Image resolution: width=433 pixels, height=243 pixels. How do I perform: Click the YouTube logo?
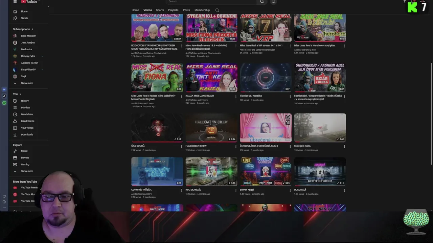29,2
